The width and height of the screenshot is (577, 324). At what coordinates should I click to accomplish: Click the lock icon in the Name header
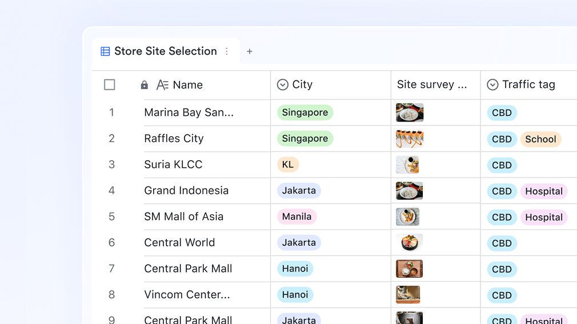144,85
